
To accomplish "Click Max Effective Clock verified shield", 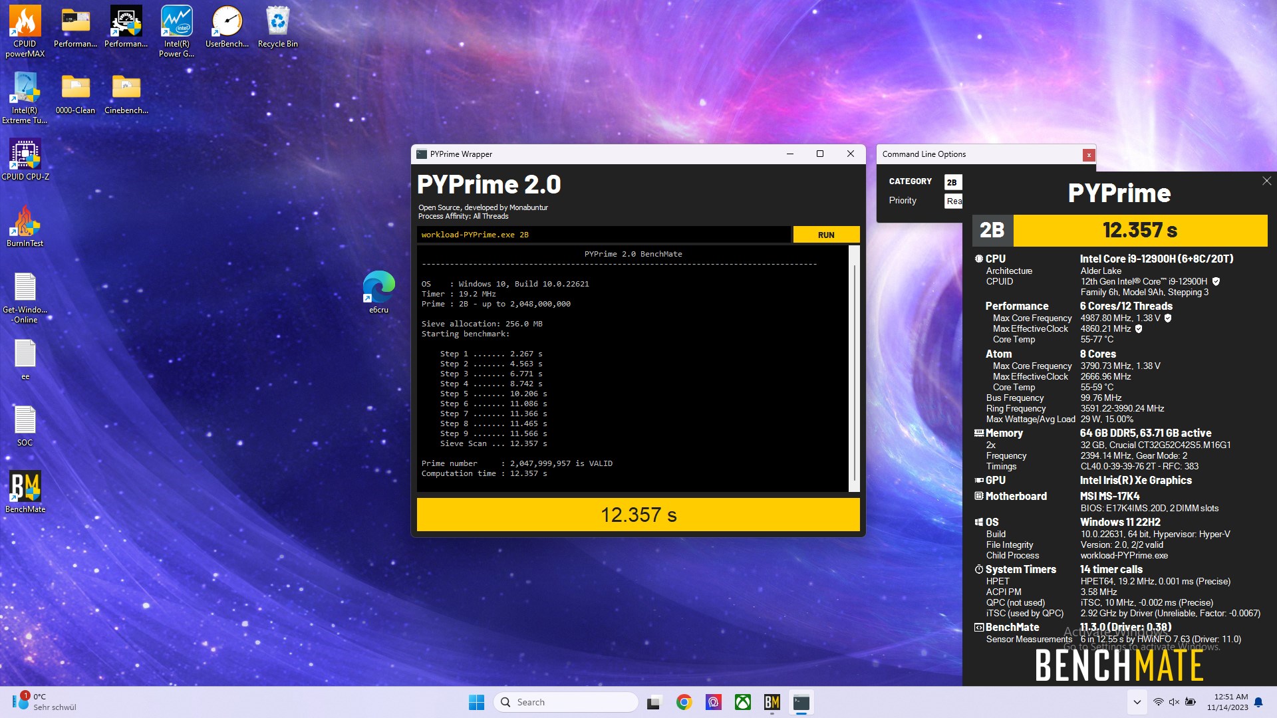I will coord(1139,328).
